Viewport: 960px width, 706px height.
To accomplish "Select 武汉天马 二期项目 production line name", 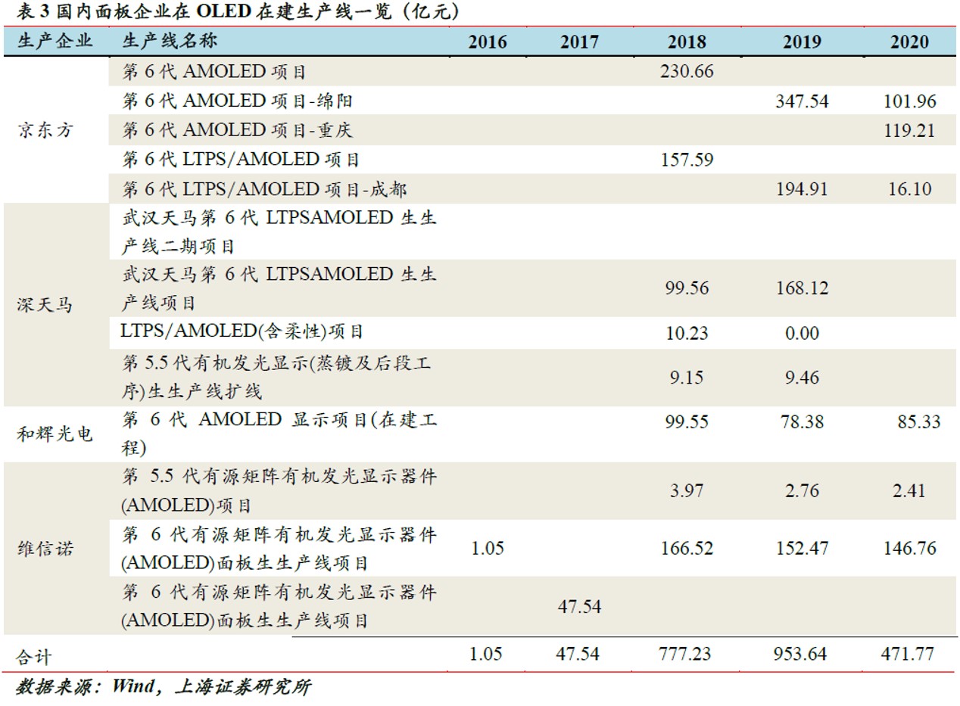I will click(279, 232).
